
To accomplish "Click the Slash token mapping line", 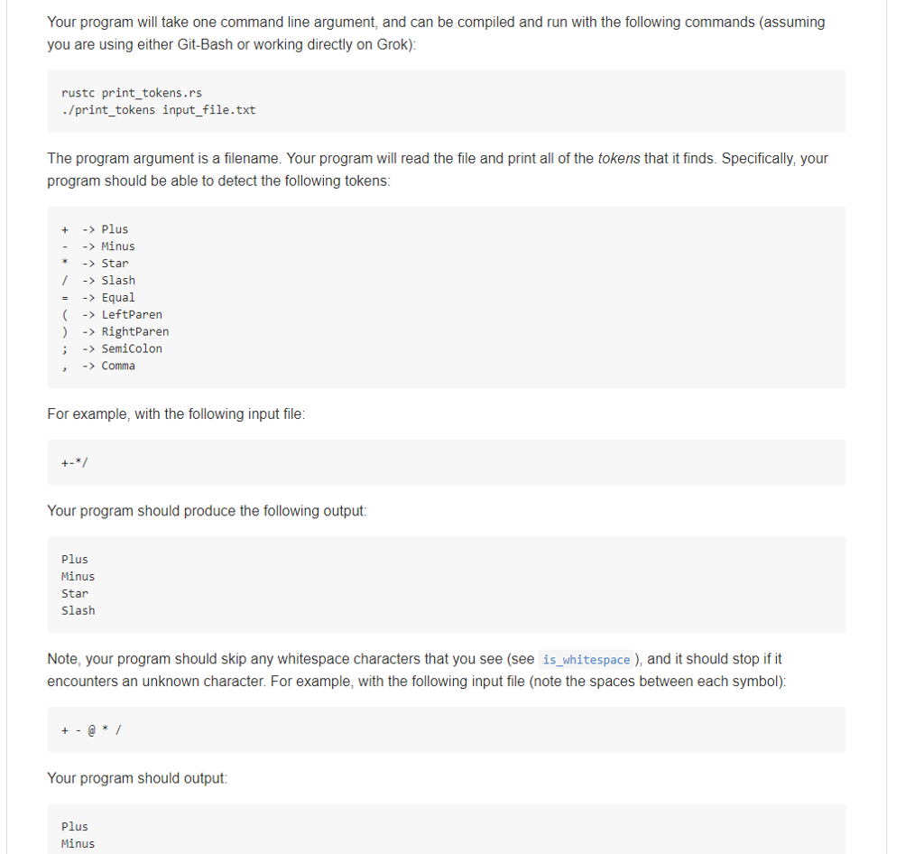I will click(x=97, y=281).
